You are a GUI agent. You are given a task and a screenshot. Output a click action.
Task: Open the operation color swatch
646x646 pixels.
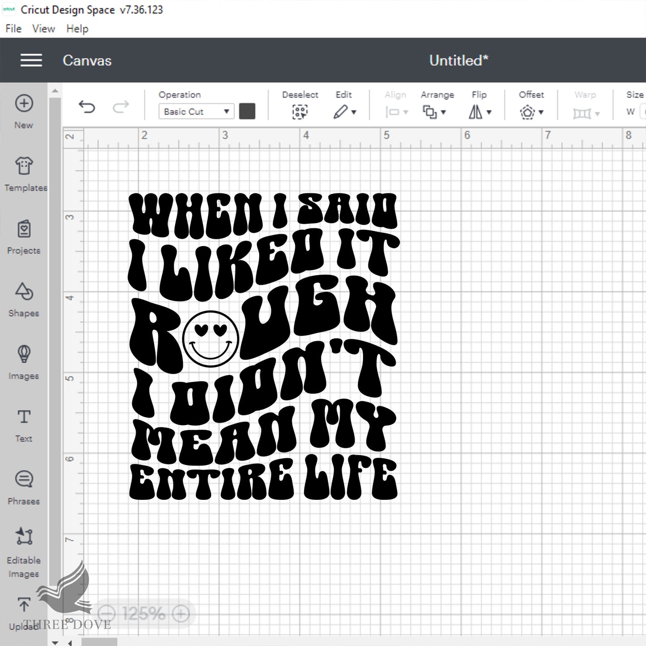pos(247,111)
